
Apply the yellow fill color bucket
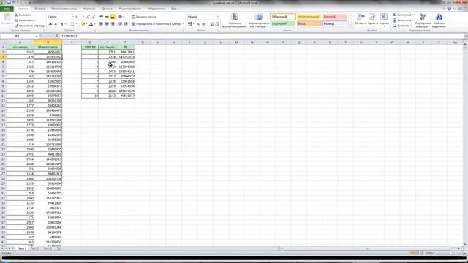point(83,24)
